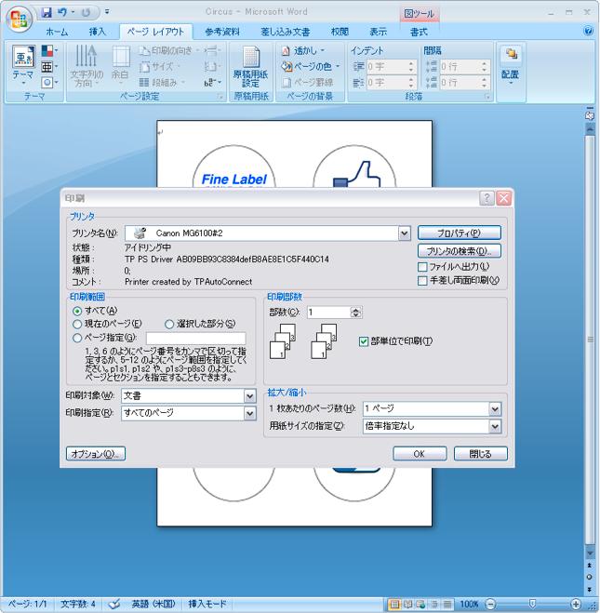This screenshot has height=613, width=600.
Task: Open 原稿用紙設定 manuscript paper settings
Action: tap(250, 66)
